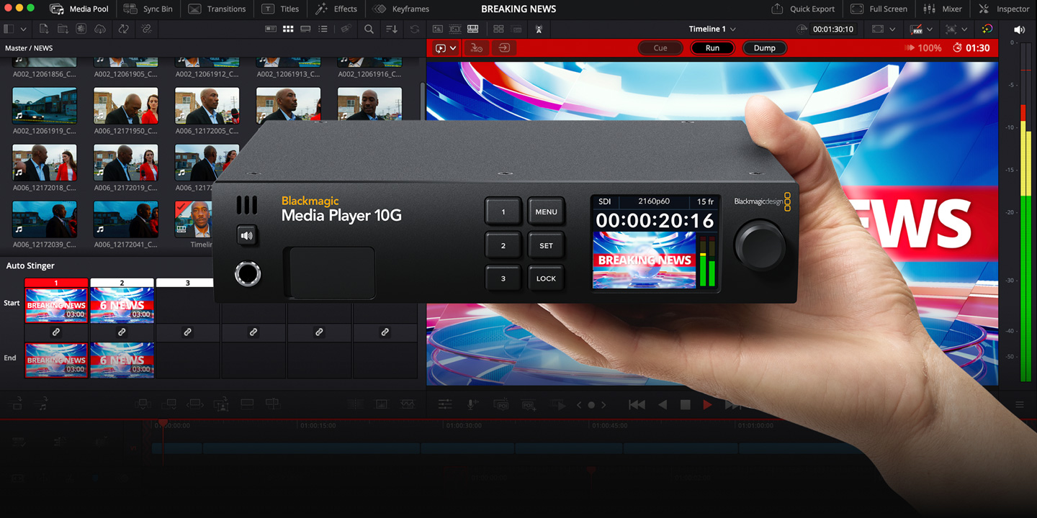This screenshot has width=1037, height=518.
Task: Switch media pool to metadata view
Action: (271, 29)
